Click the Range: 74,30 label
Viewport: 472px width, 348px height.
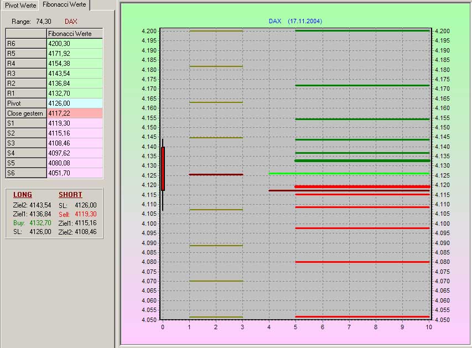click(x=32, y=22)
